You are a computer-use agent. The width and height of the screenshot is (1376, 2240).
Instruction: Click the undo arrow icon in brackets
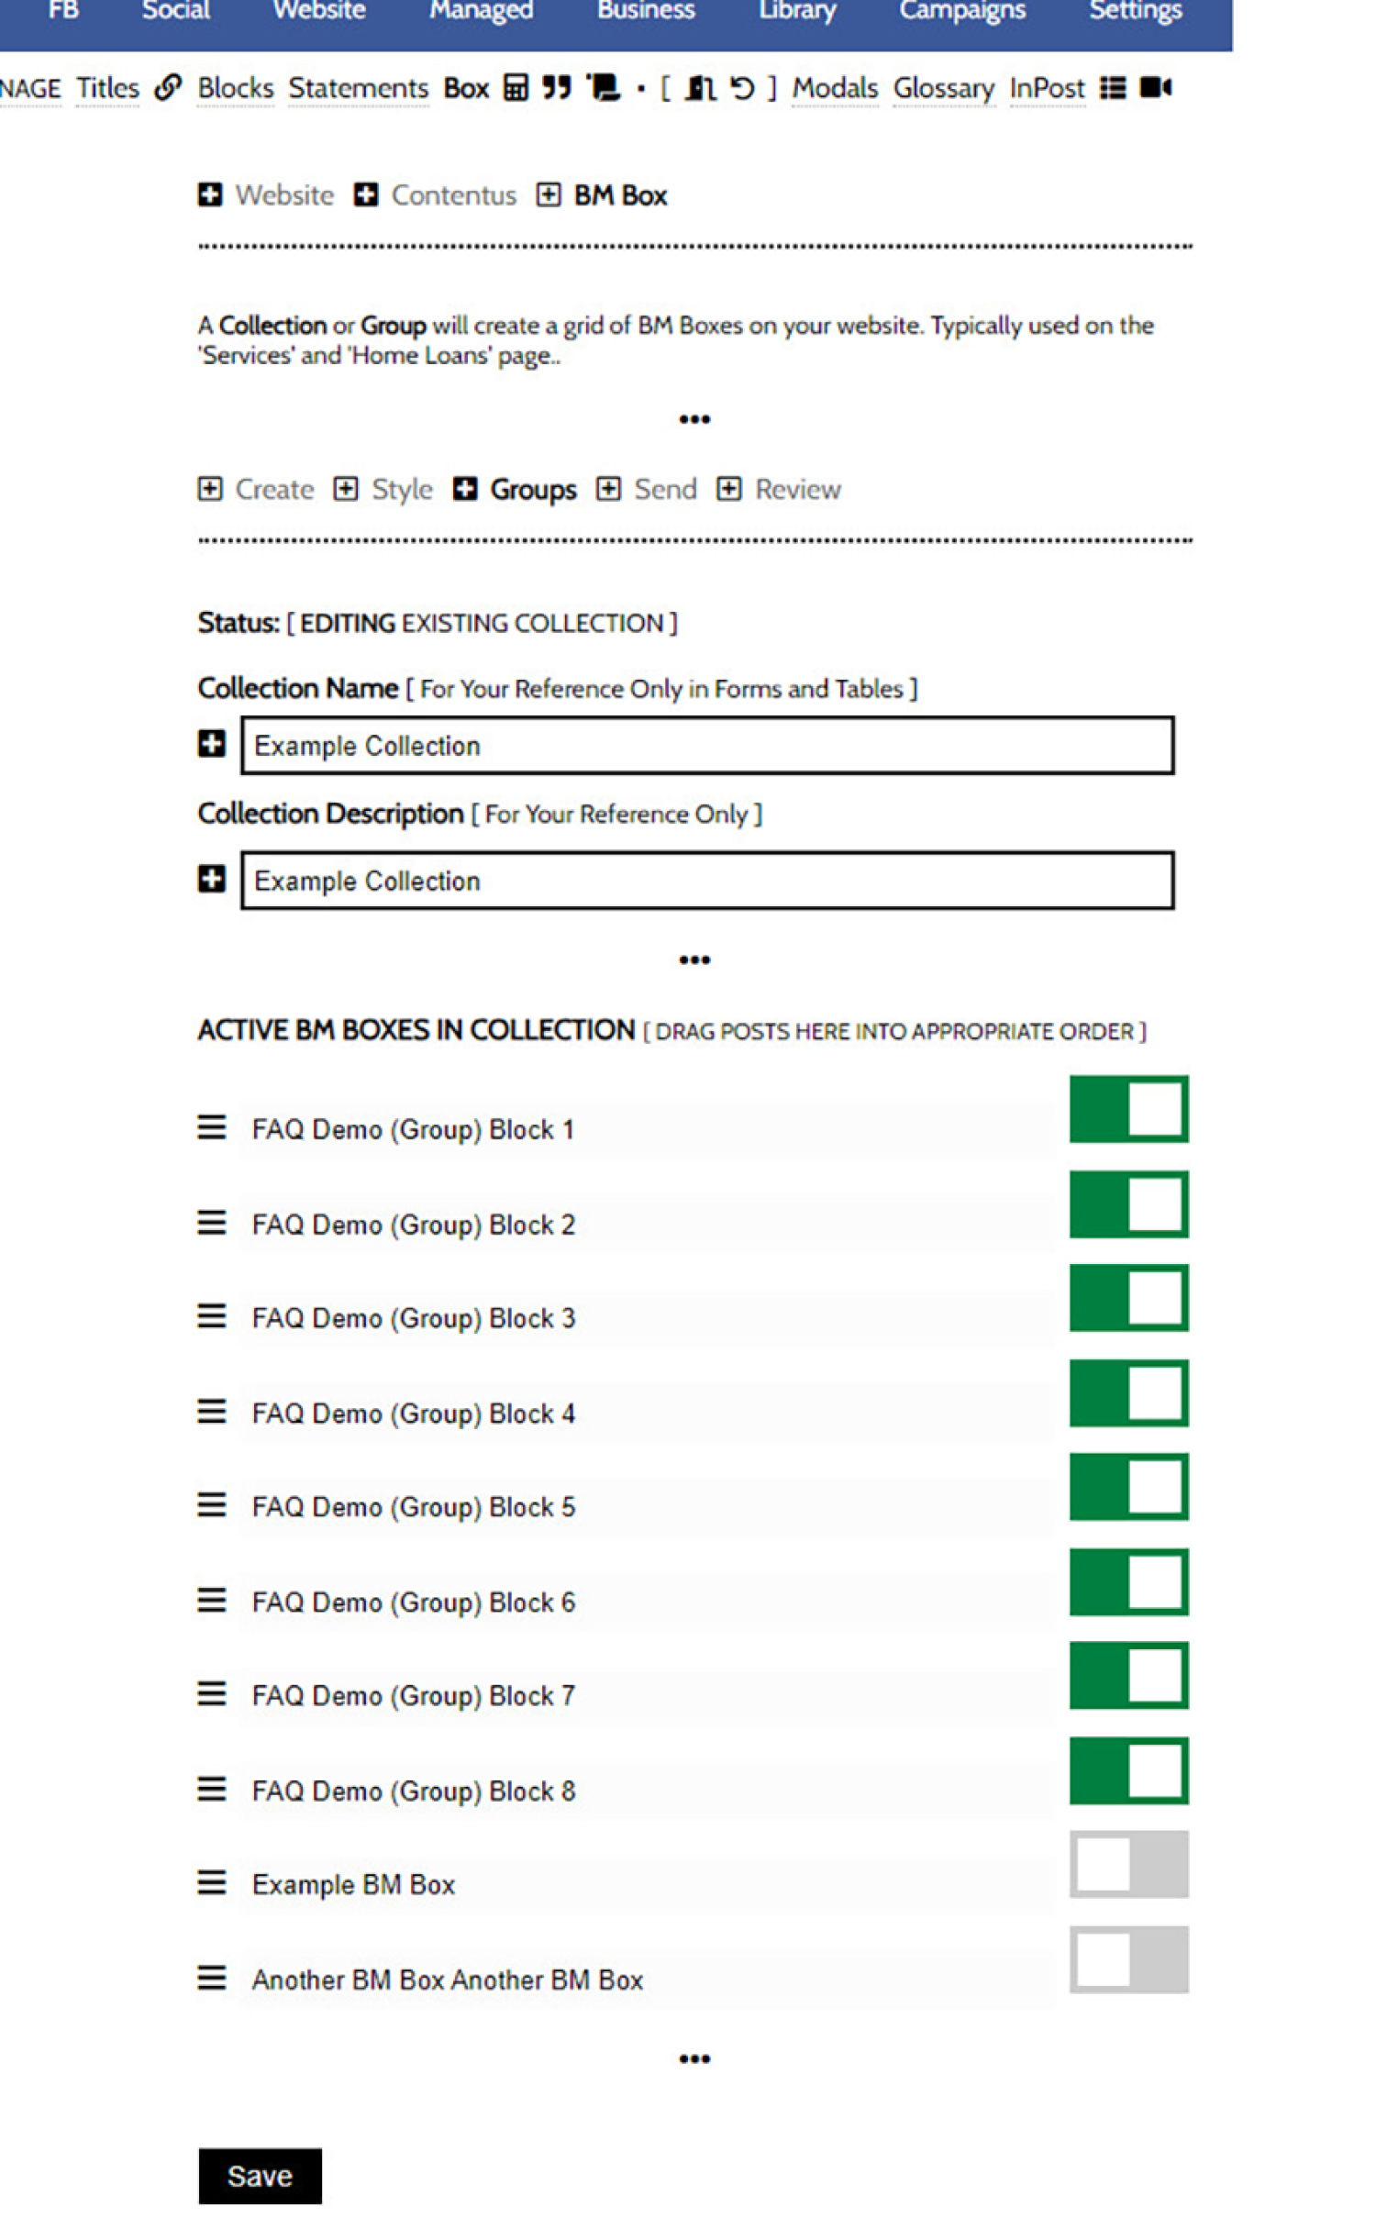point(742,88)
